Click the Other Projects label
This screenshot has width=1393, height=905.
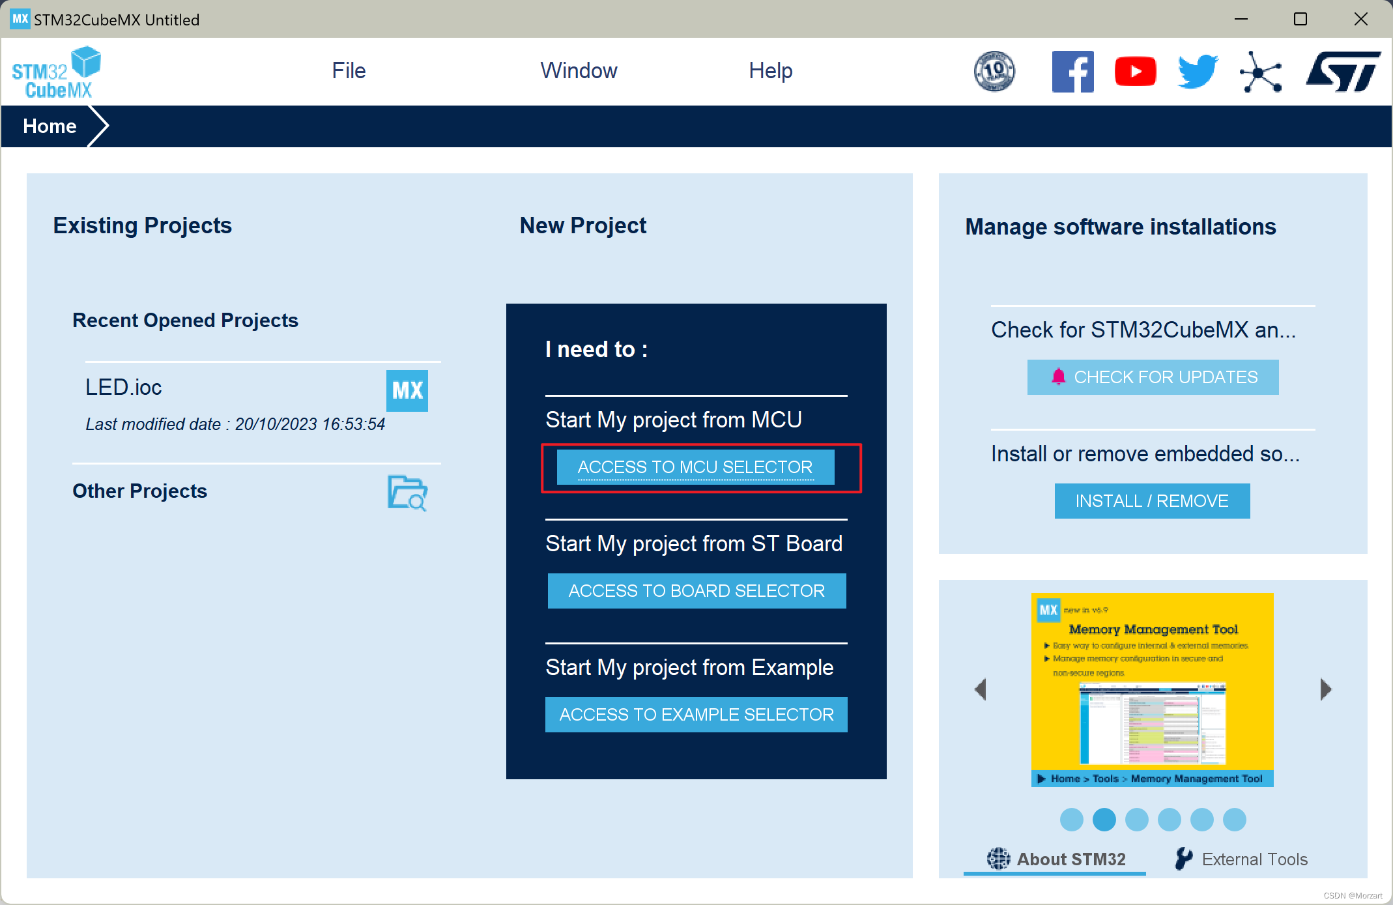pos(139,491)
